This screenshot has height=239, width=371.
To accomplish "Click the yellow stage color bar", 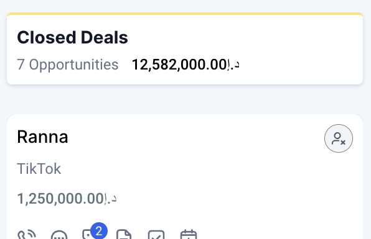I will tap(185, 14).
